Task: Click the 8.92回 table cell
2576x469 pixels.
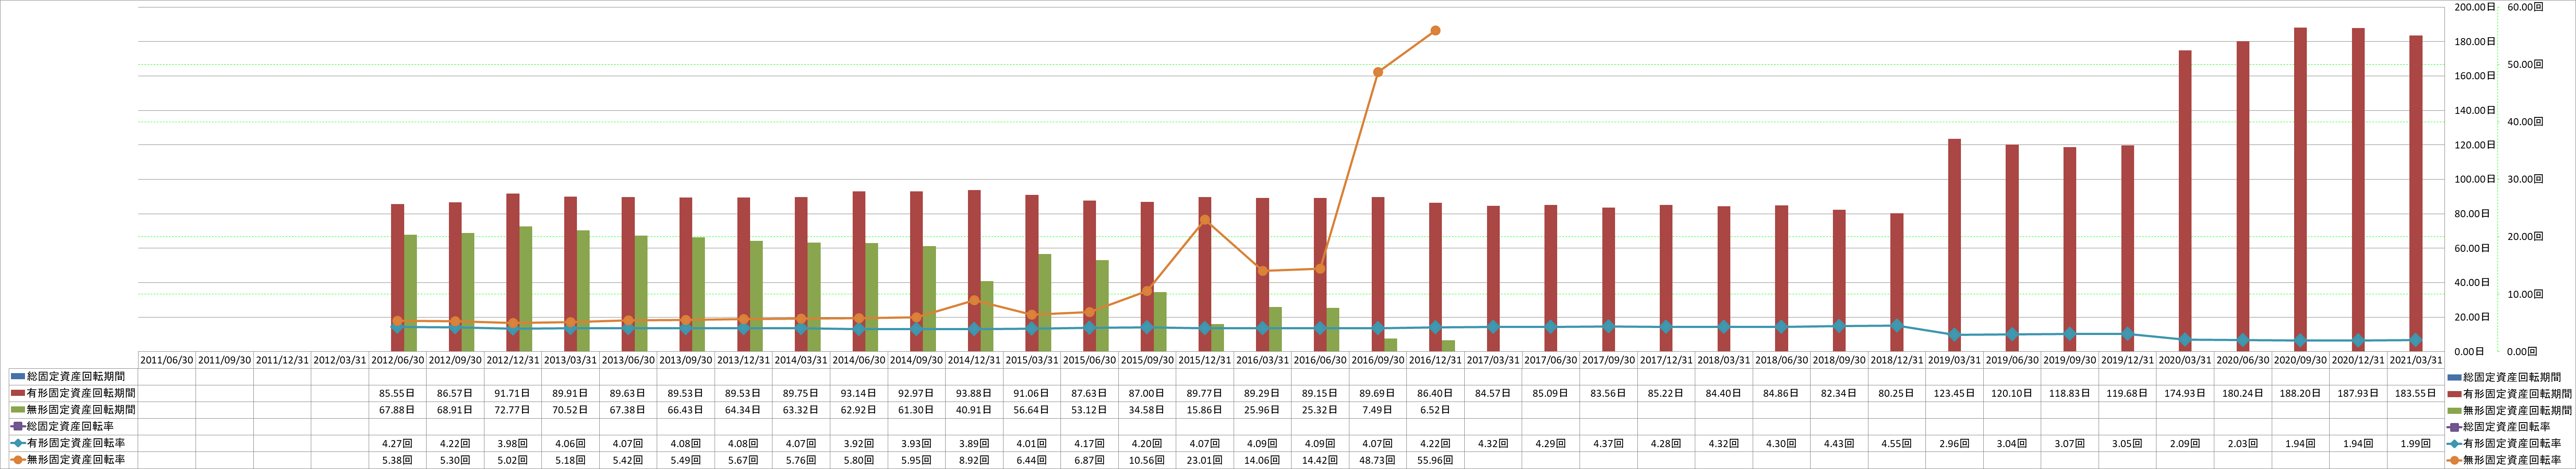Action: click(x=975, y=460)
